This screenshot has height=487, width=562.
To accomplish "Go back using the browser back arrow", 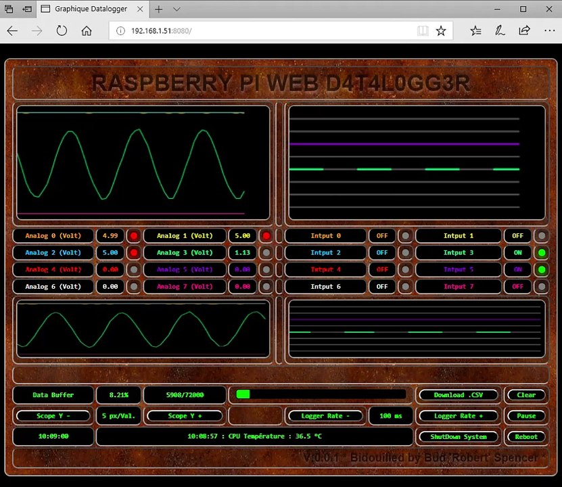I will [x=12, y=31].
